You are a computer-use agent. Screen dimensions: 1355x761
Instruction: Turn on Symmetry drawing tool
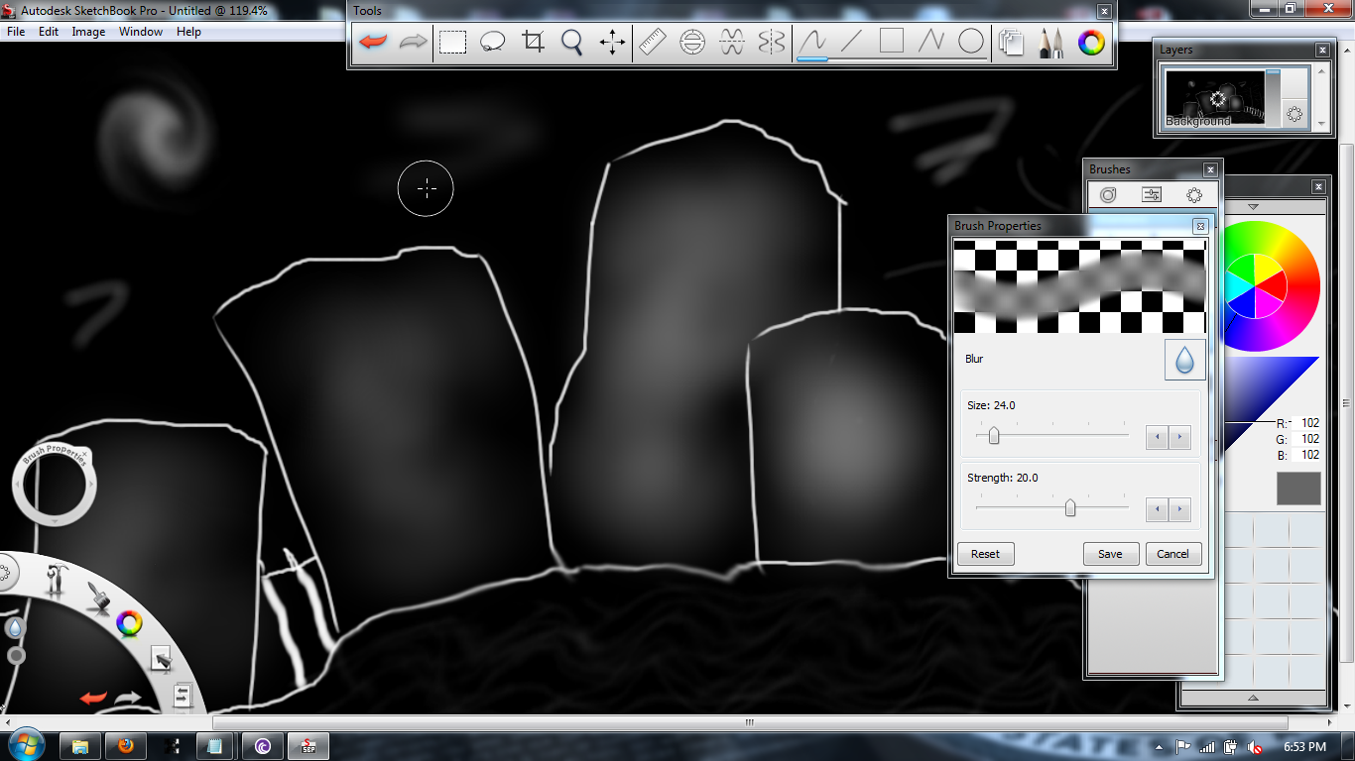click(772, 42)
